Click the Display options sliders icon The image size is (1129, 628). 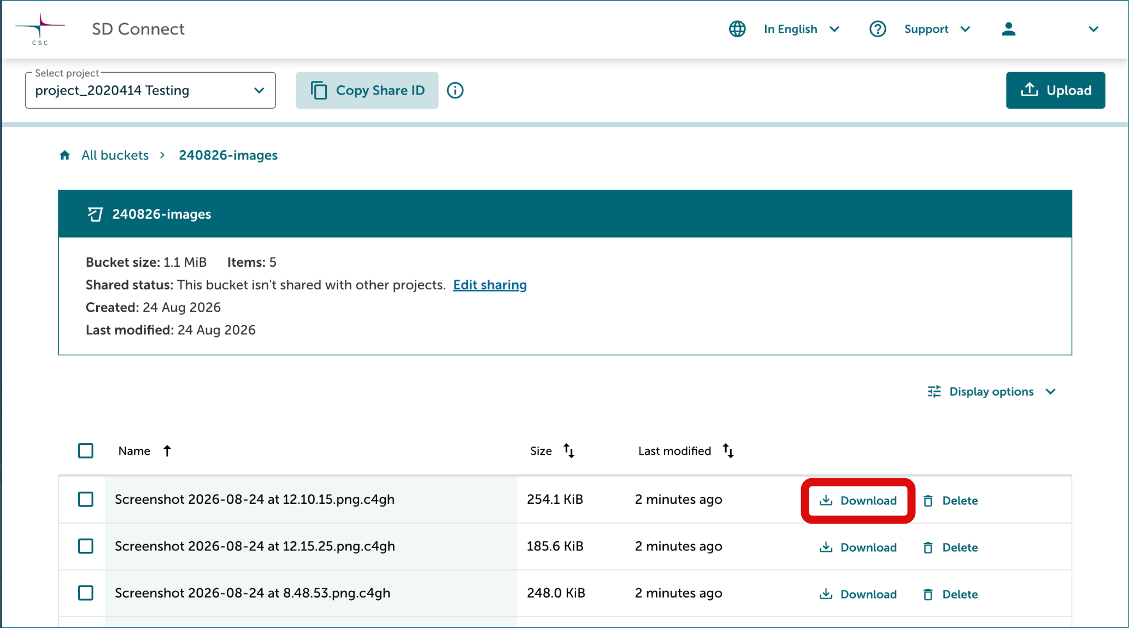coord(934,392)
